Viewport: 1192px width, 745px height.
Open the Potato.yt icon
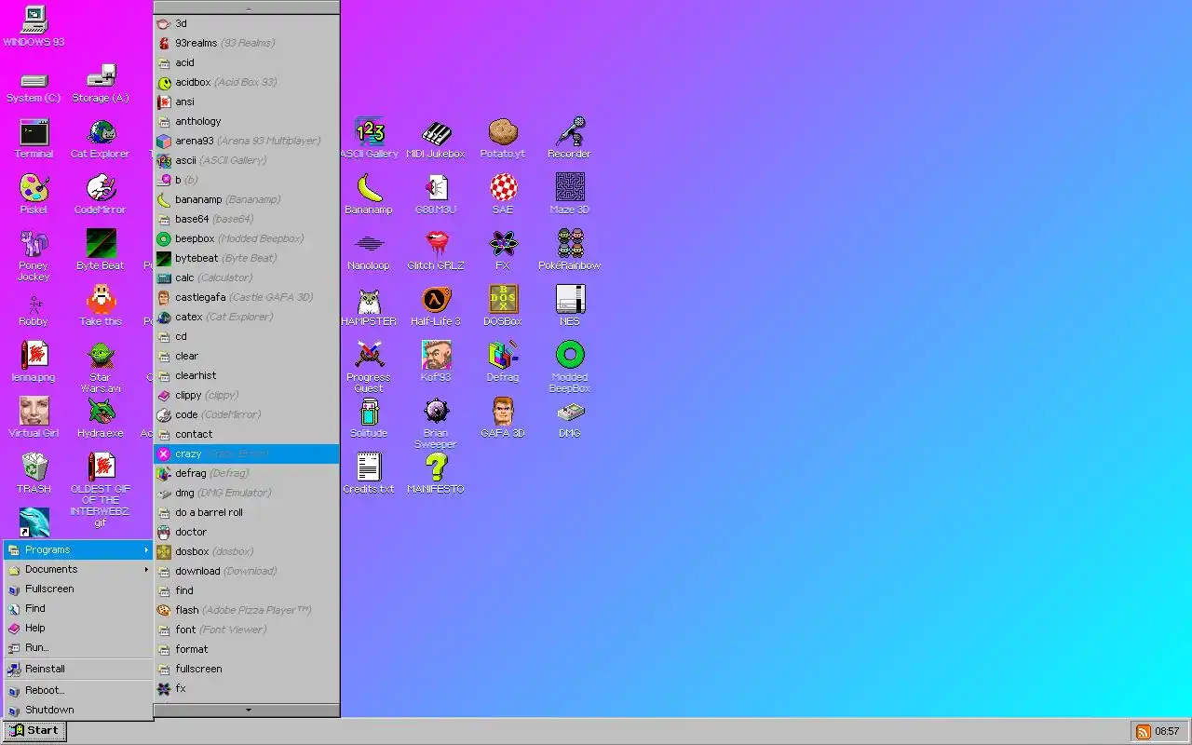pos(503,139)
